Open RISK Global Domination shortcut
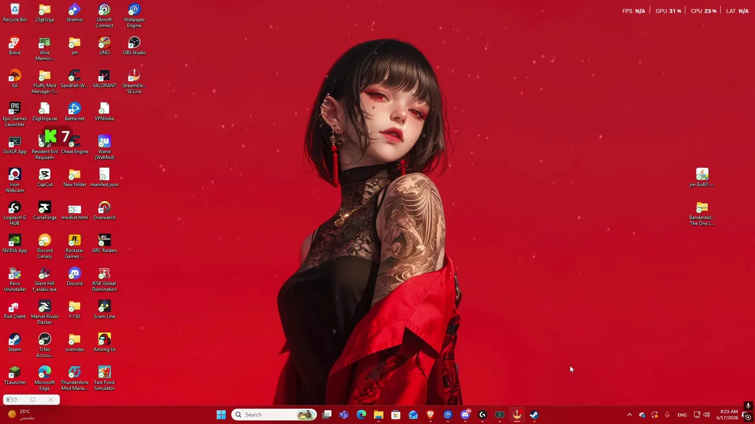The width and height of the screenshot is (755, 424). [x=104, y=280]
